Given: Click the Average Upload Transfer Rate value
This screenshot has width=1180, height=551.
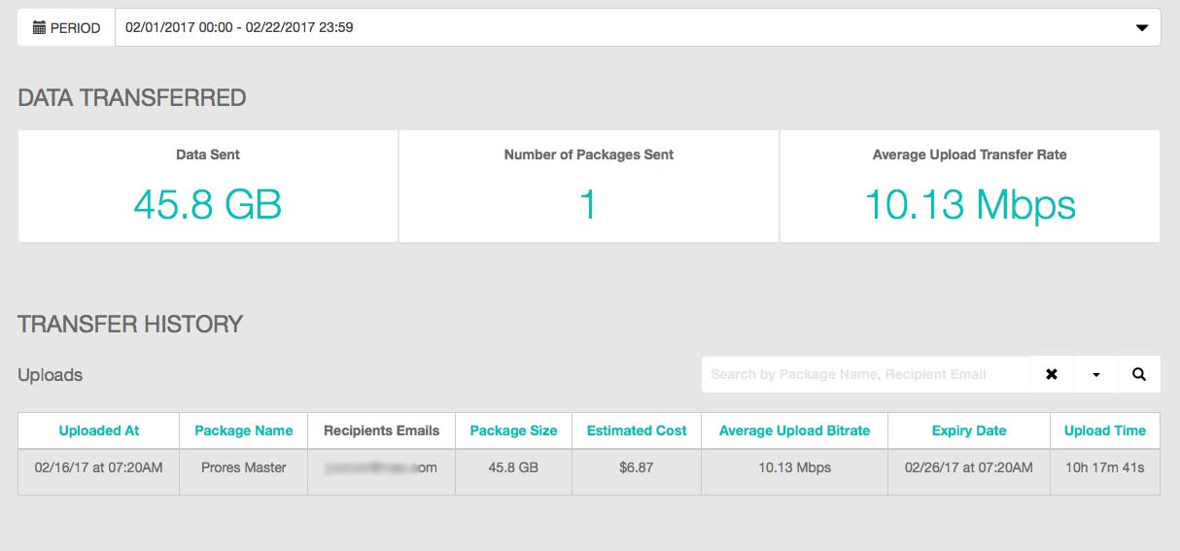Looking at the screenshot, I should [x=970, y=205].
